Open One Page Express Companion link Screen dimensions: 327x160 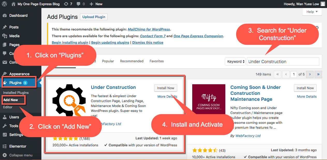click(x=198, y=36)
